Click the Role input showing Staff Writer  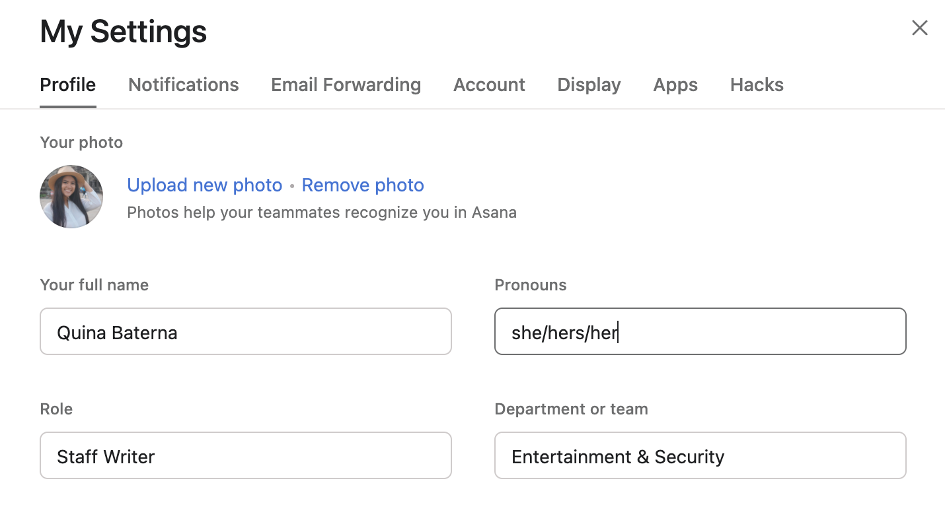point(245,455)
